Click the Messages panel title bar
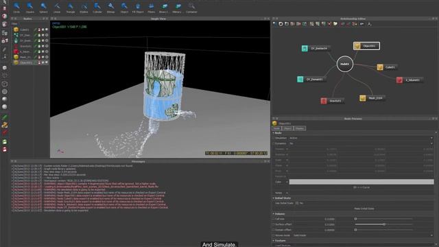Image resolution: width=439 pixels, height=247 pixels. [139, 162]
